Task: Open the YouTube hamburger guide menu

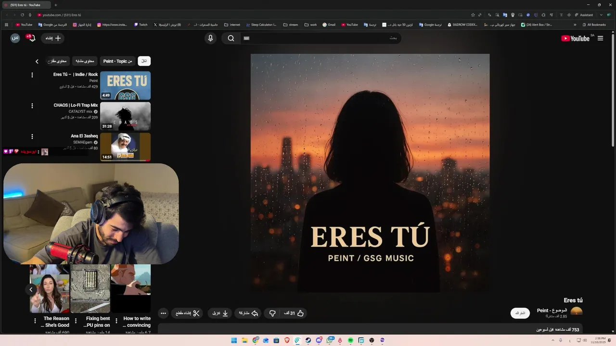Action: tap(600, 38)
